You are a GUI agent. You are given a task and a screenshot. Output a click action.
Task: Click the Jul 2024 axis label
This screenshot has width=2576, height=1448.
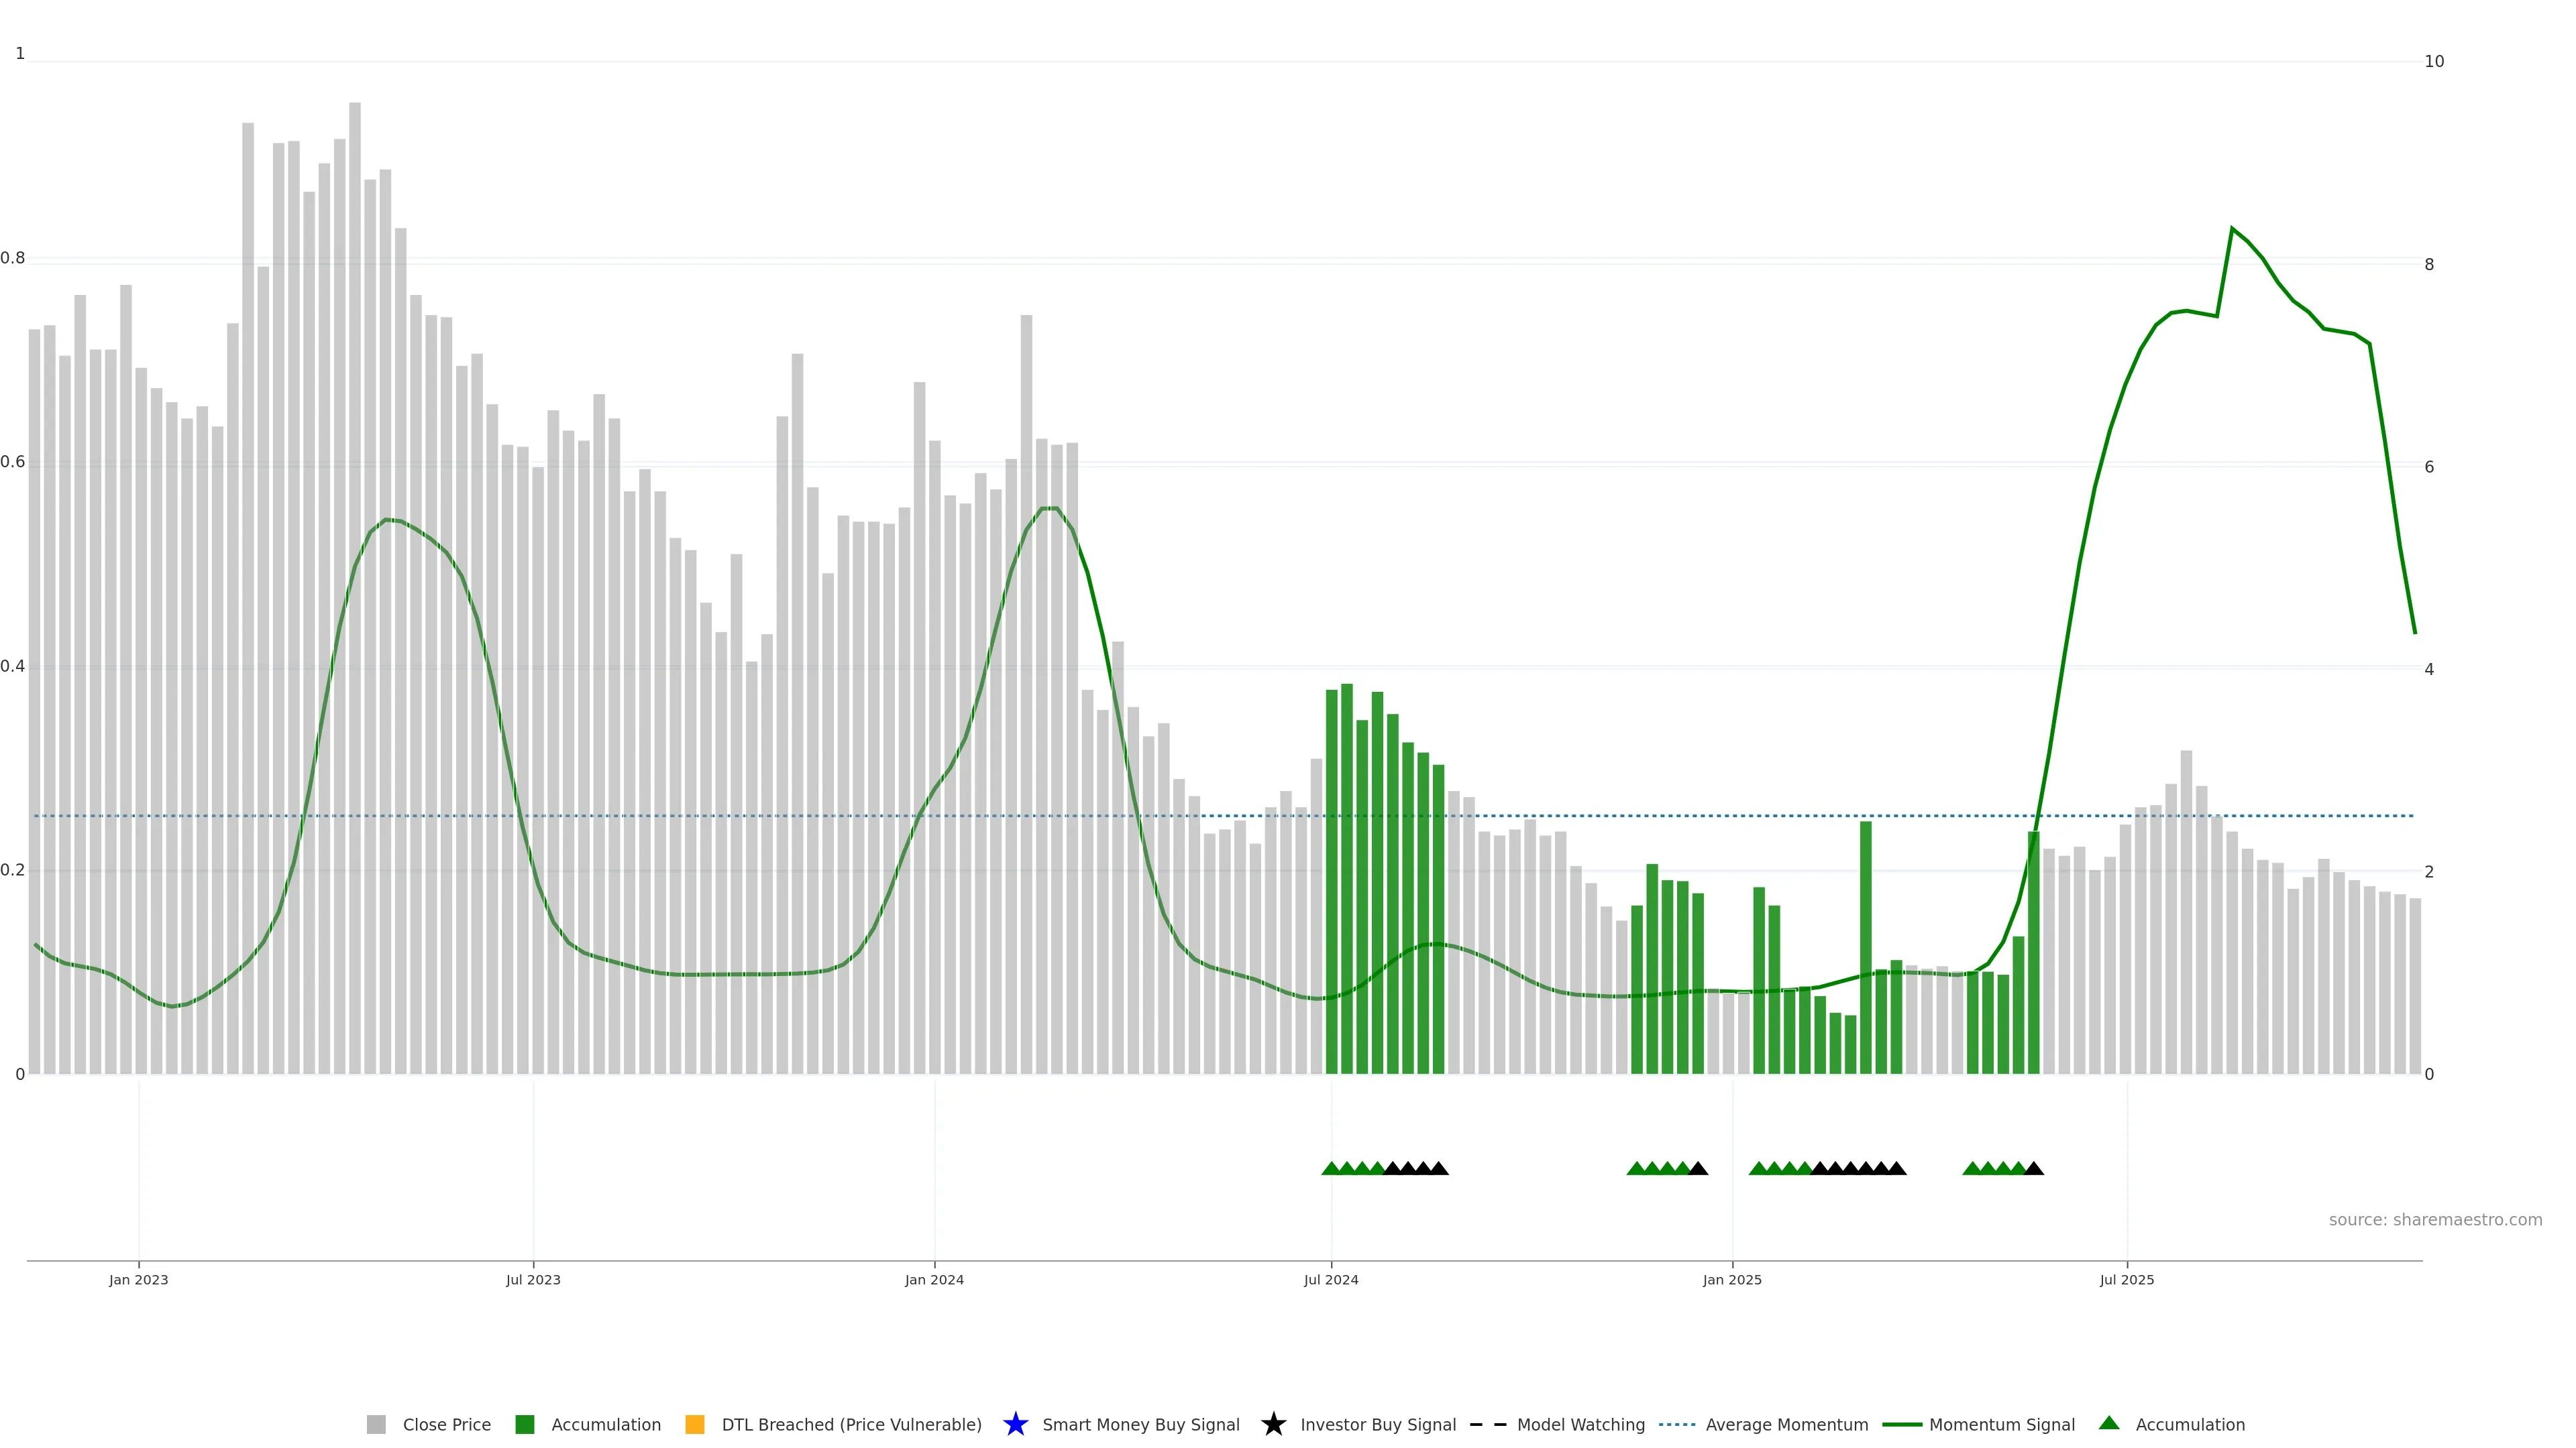point(1330,1279)
